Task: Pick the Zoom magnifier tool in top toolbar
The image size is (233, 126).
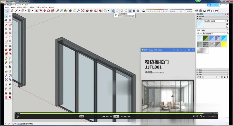Action: [x=78, y=11]
